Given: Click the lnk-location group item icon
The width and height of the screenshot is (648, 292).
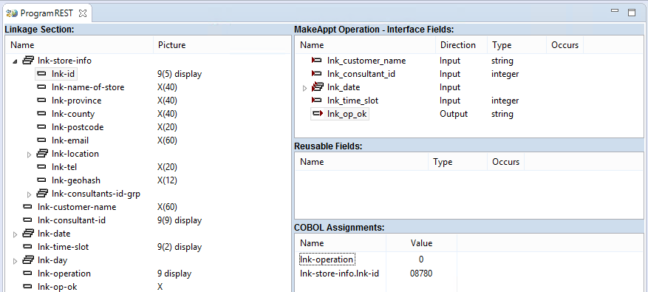Looking at the screenshot, I should click(x=42, y=154).
